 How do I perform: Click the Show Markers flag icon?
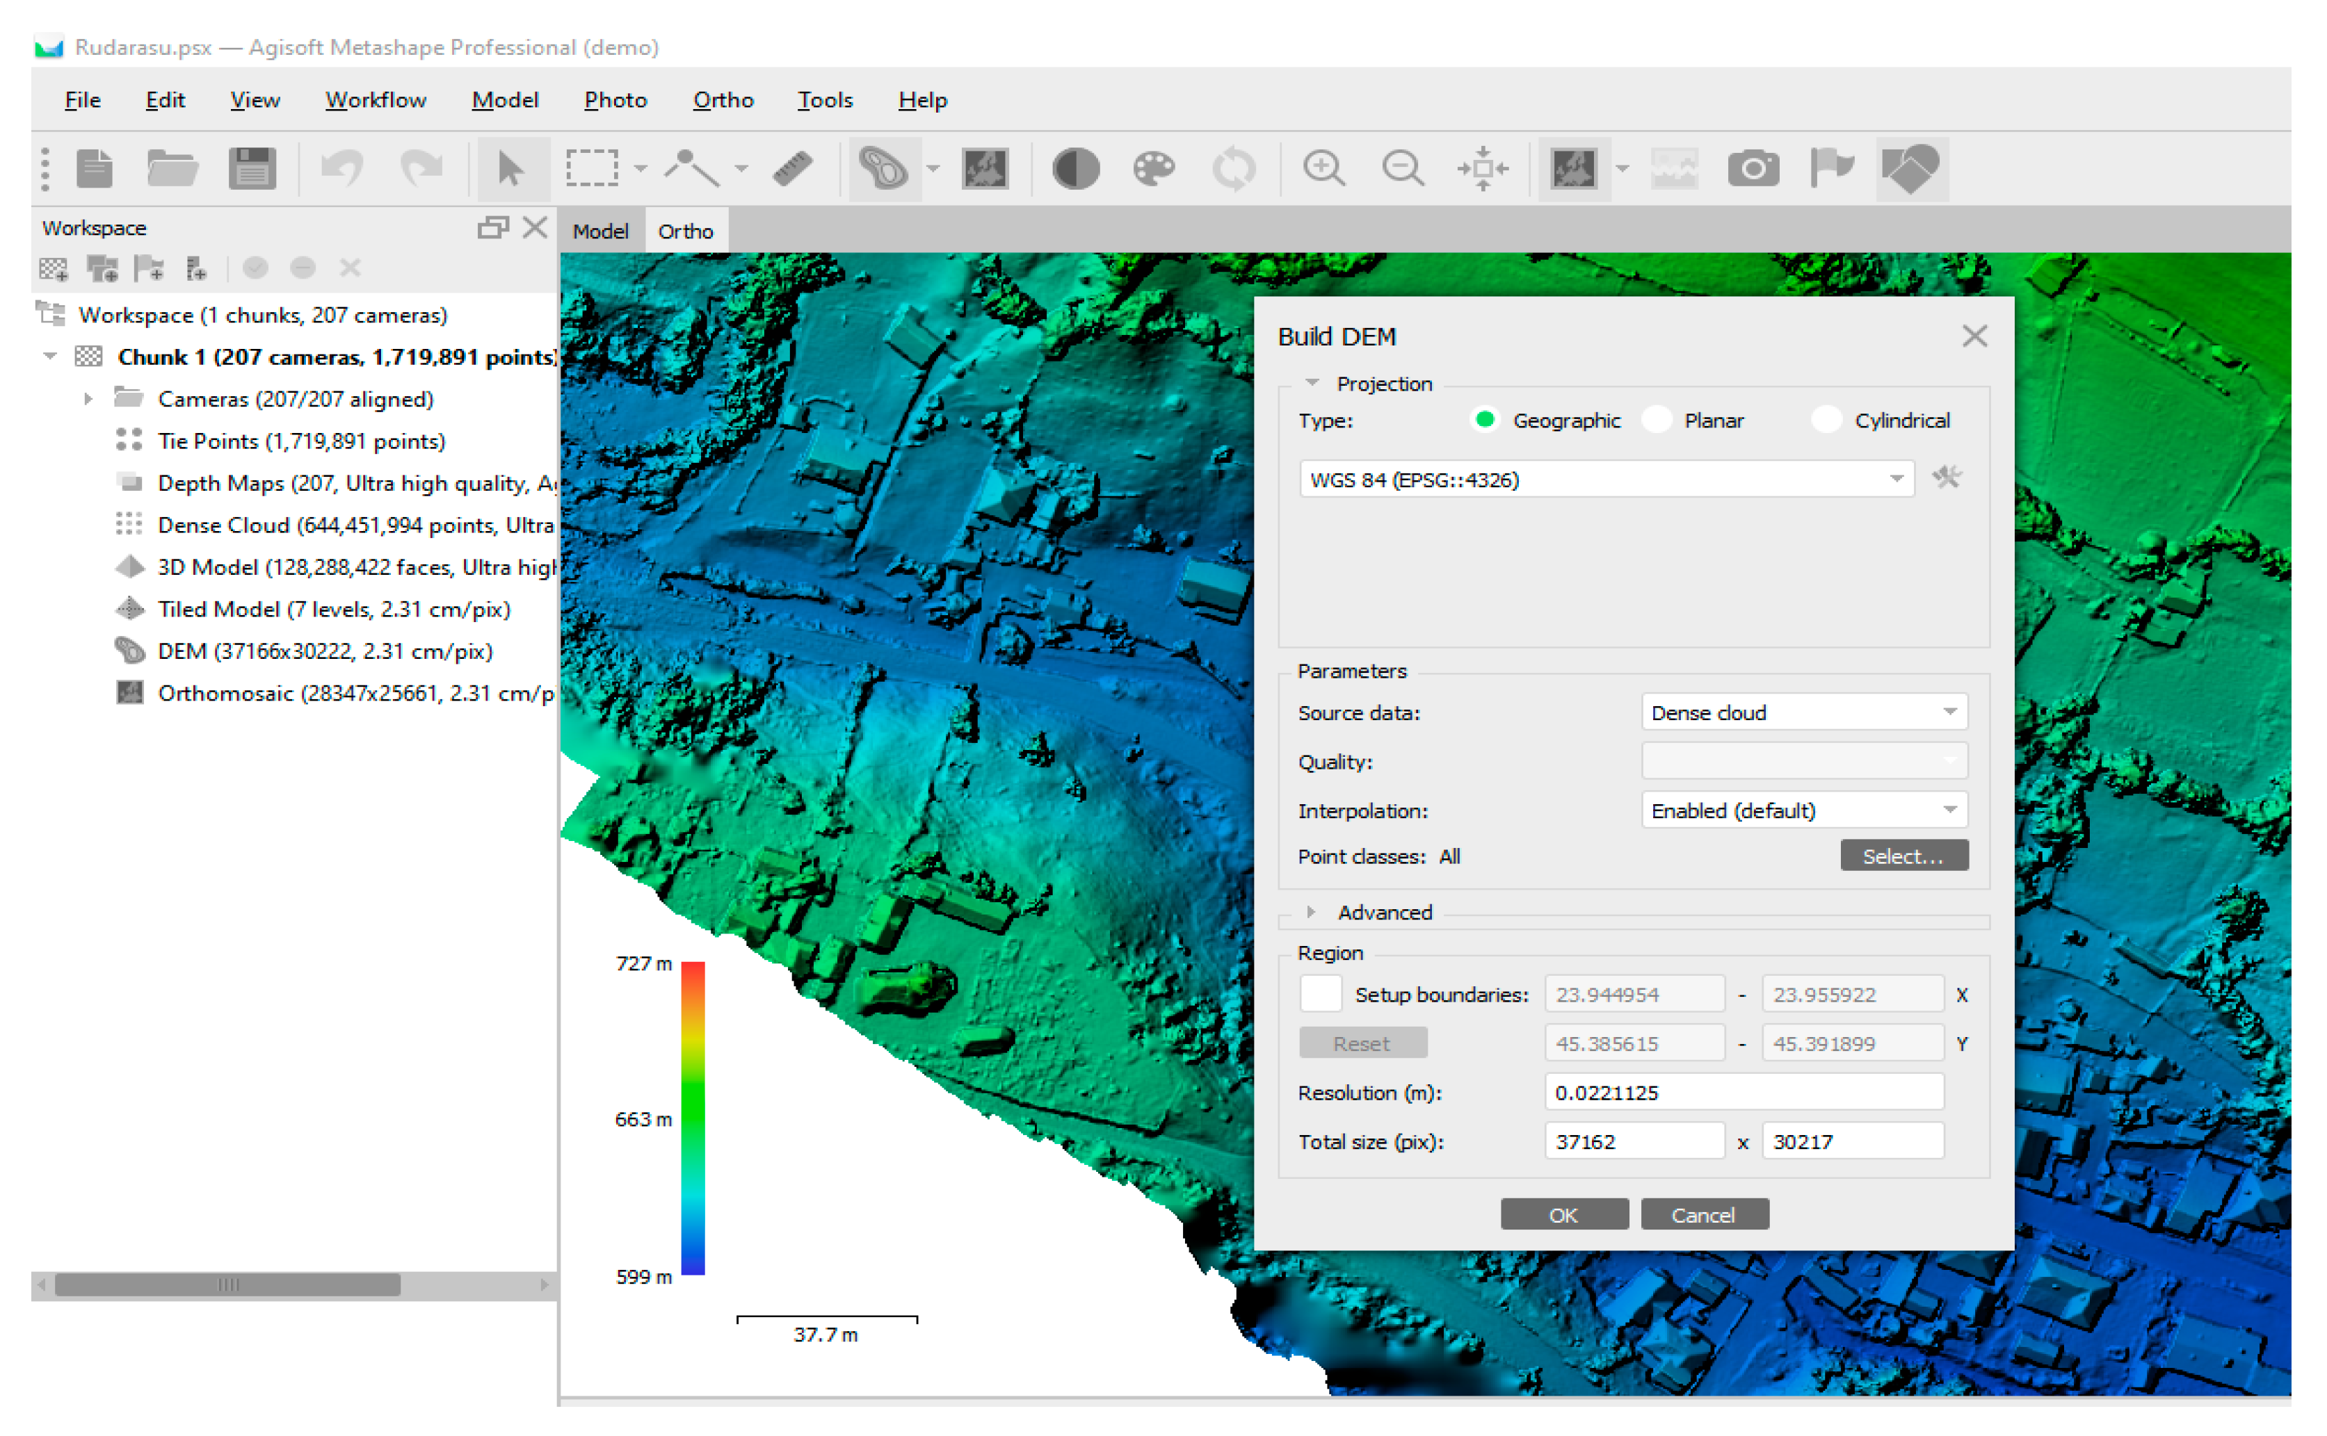point(1831,169)
